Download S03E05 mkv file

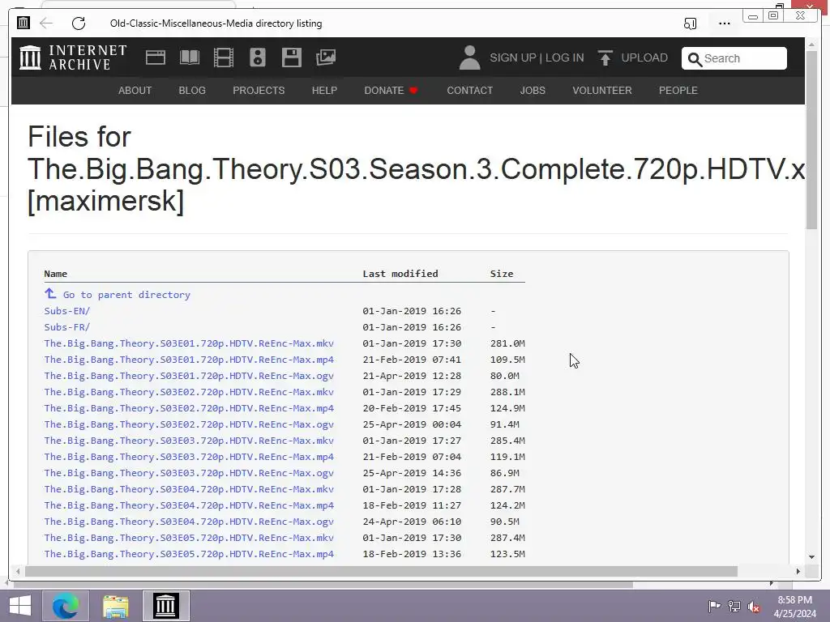coord(189,538)
